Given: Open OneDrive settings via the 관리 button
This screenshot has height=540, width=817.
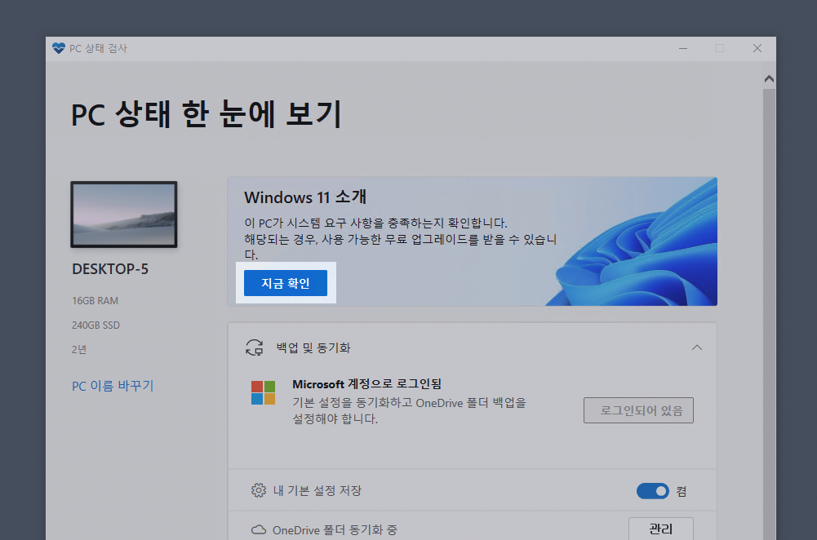Looking at the screenshot, I should click(x=660, y=529).
